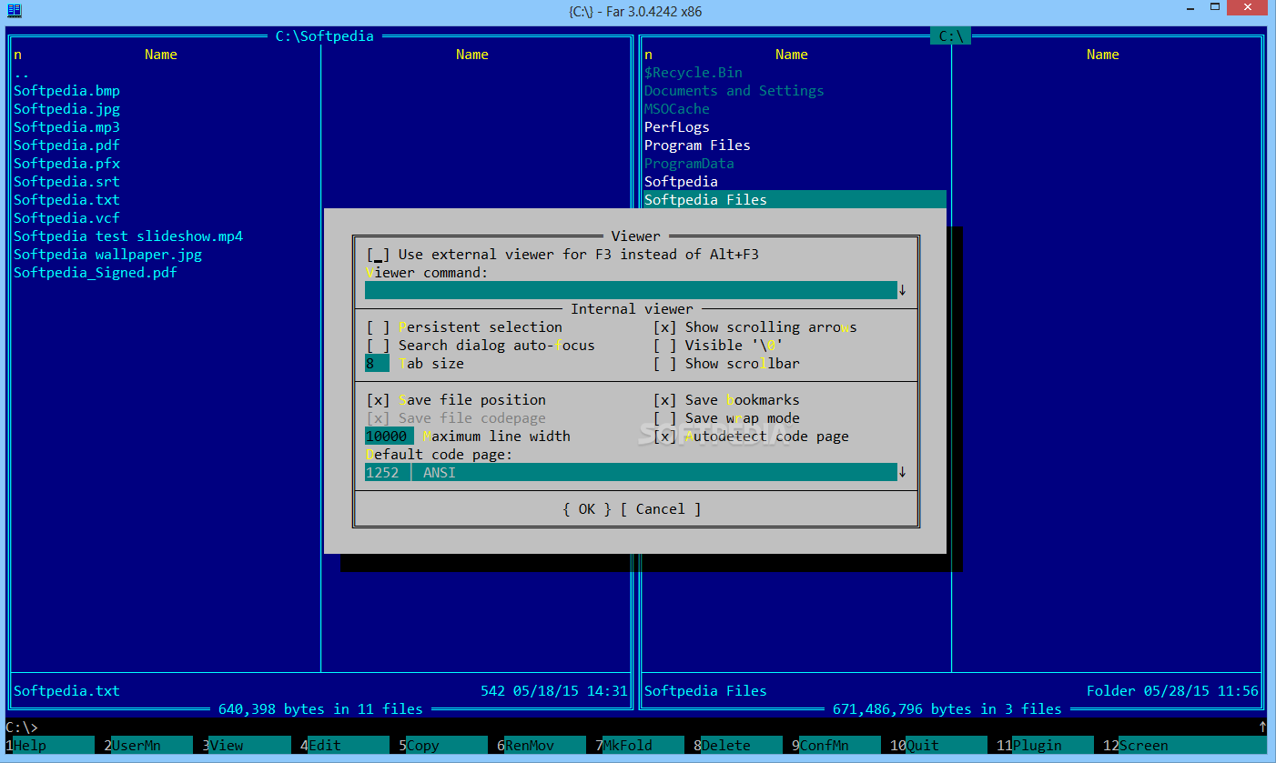Image resolution: width=1276 pixels, height=763 pixels.
Task: Select Softpedia.pdf in left panel
Action: 66,146
